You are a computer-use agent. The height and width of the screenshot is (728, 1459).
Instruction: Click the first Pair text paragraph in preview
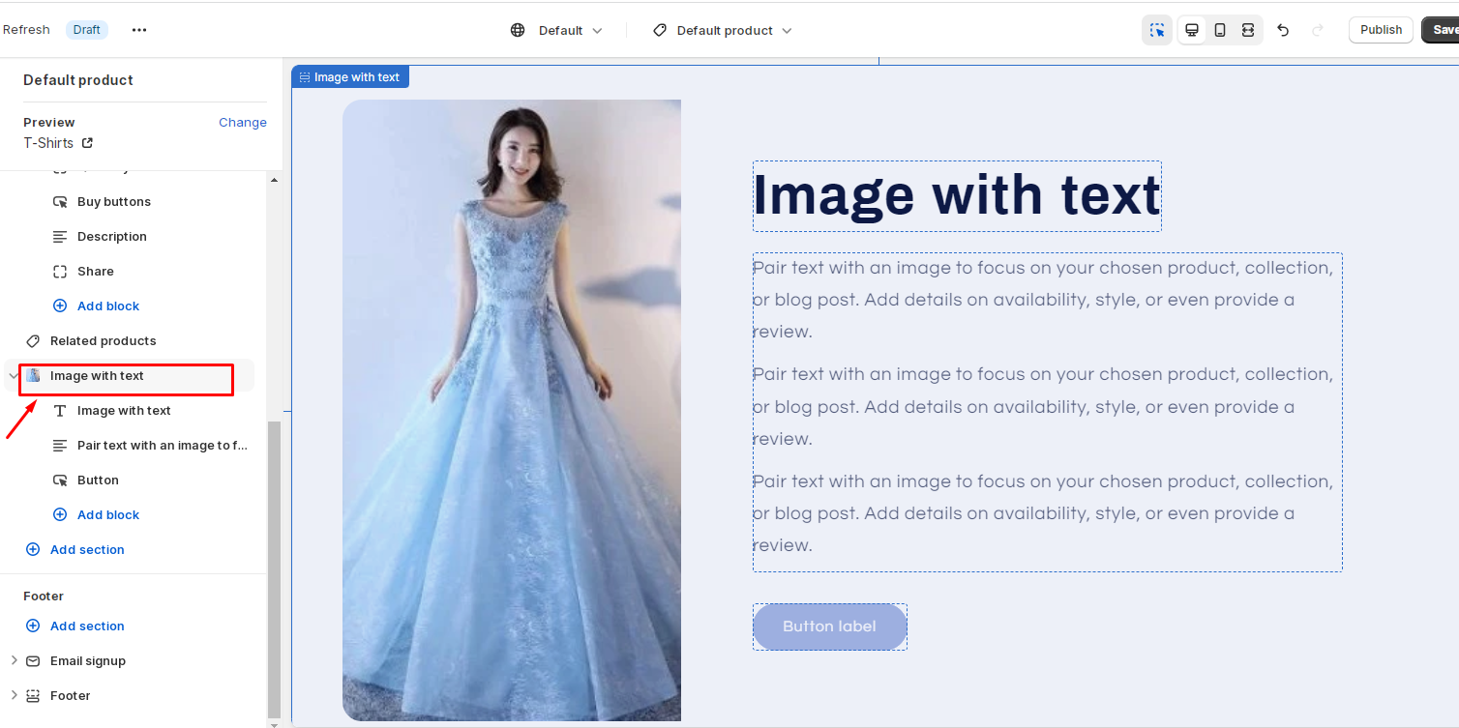pyautogui.click(x=1044, y=300)
